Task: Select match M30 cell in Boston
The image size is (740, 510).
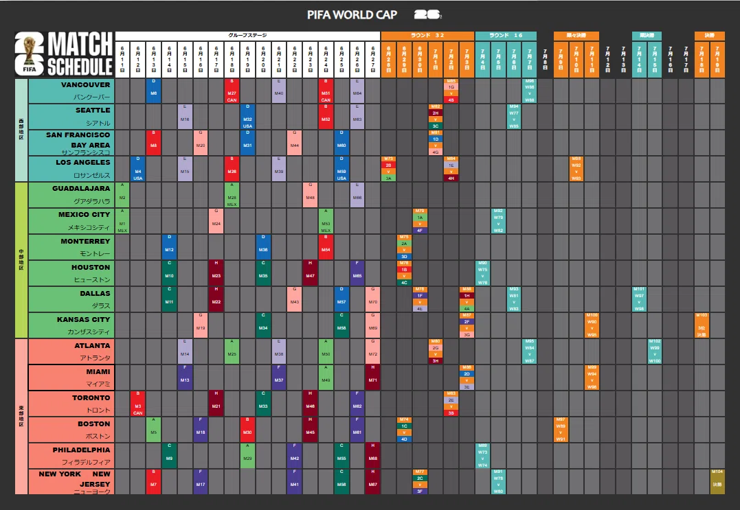Action: (x=247, y=430)
